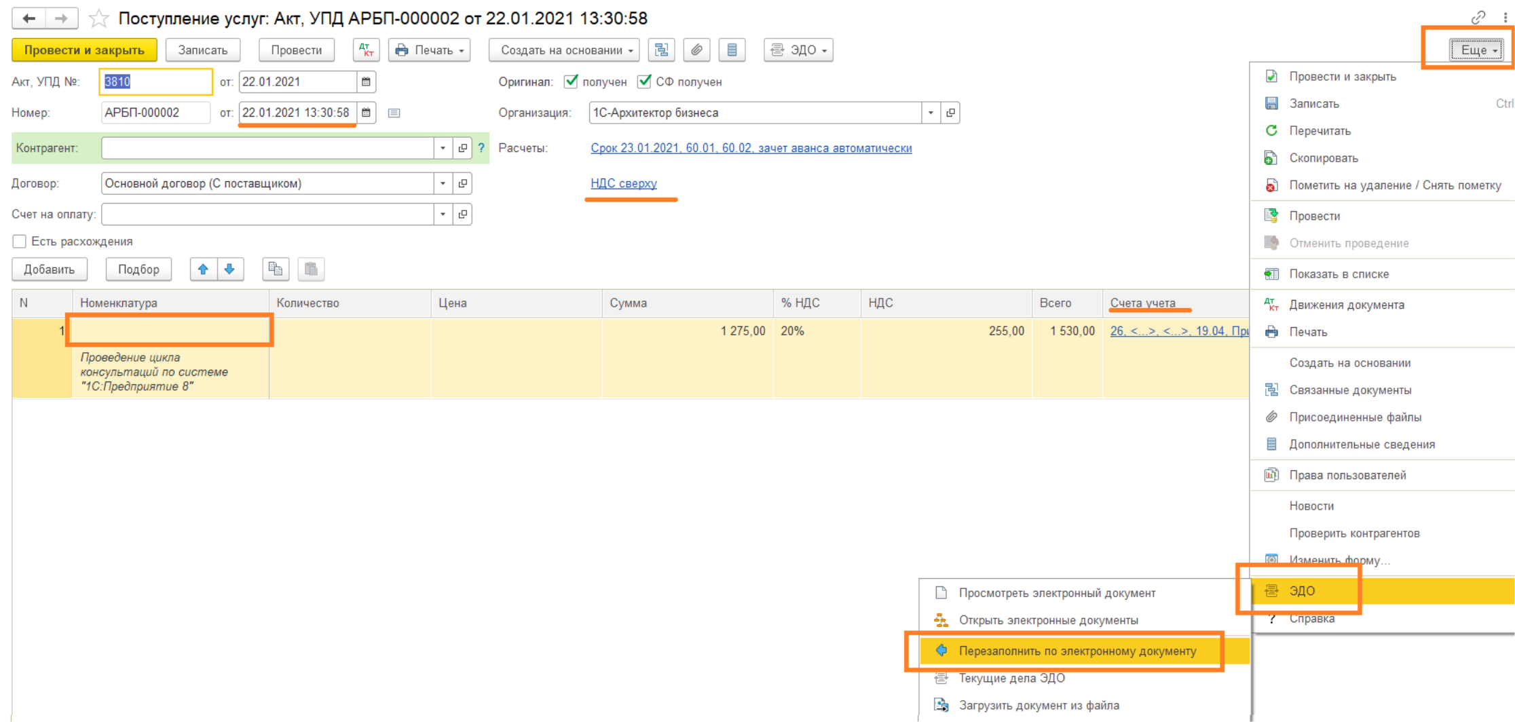Click the paperclip attached files icon
Image resolution: width=1515 pixels, height=722 pixels.
pos(696,50)
